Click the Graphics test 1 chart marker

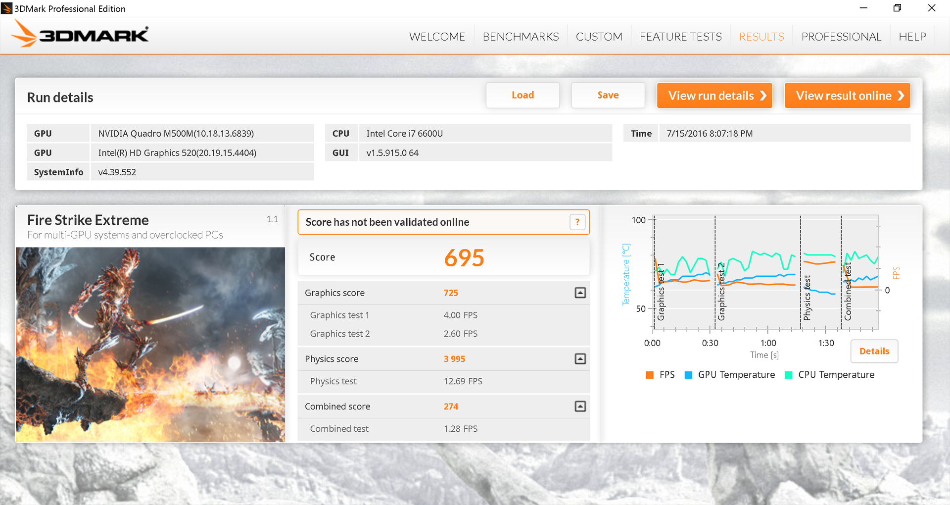[x=661, y=293]
